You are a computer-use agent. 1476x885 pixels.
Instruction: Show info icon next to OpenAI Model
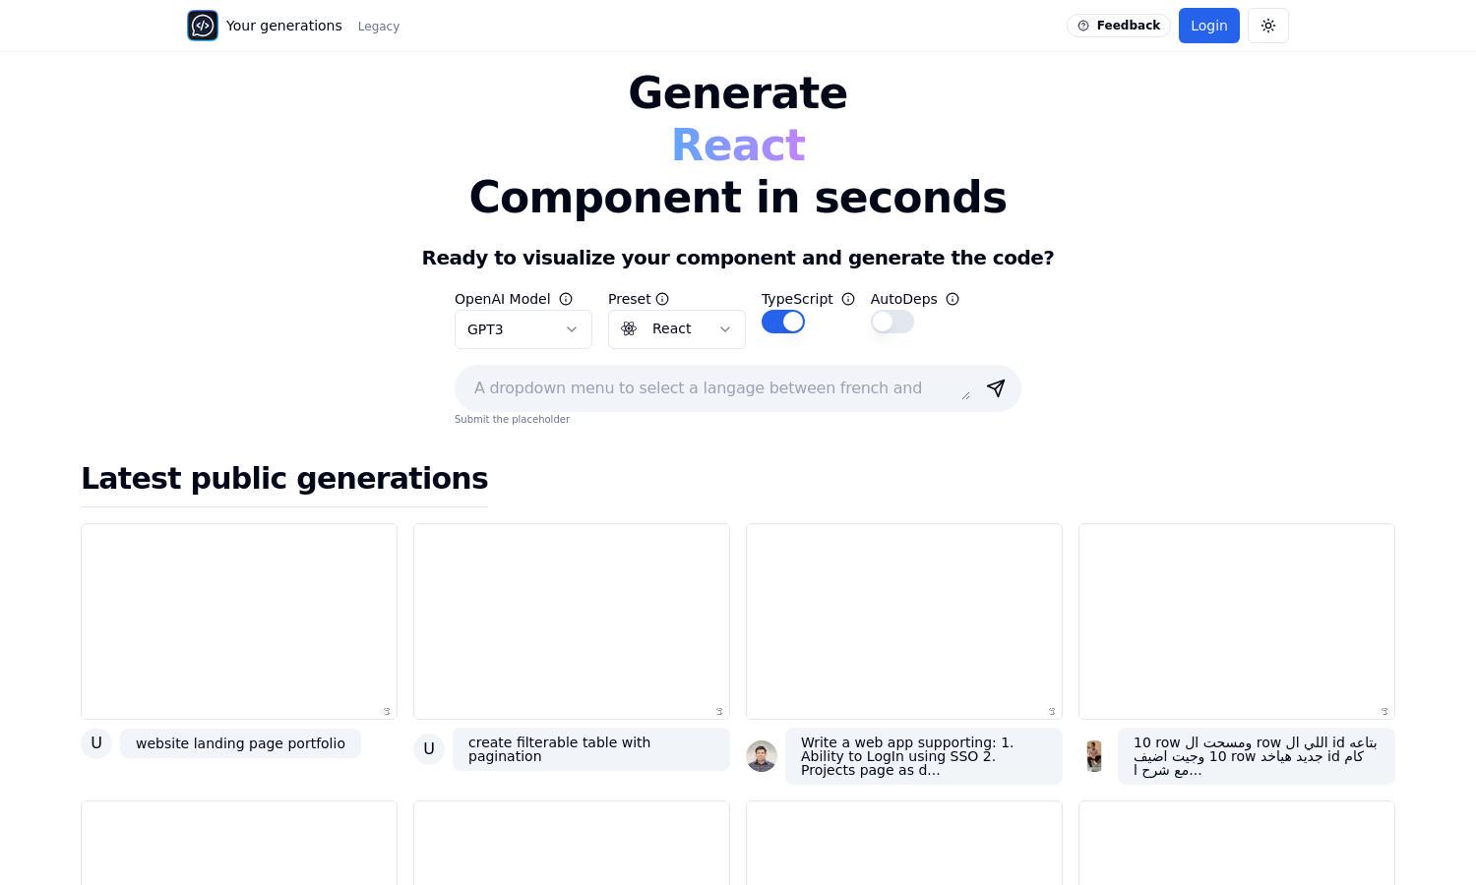[566, 299]
